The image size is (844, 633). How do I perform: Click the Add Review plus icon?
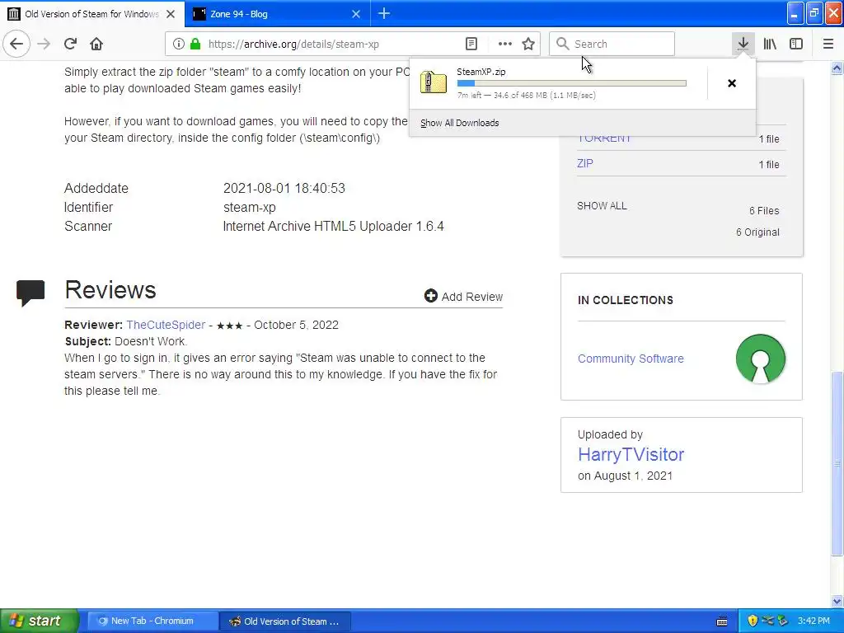click(x=430, y=296)
